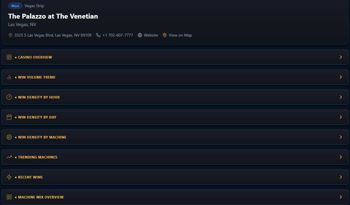Screen dimensions: 350x205
Task: Click the Machine Mix Overview grid icon
Action: pyautogui.click(x=9, y=197)
